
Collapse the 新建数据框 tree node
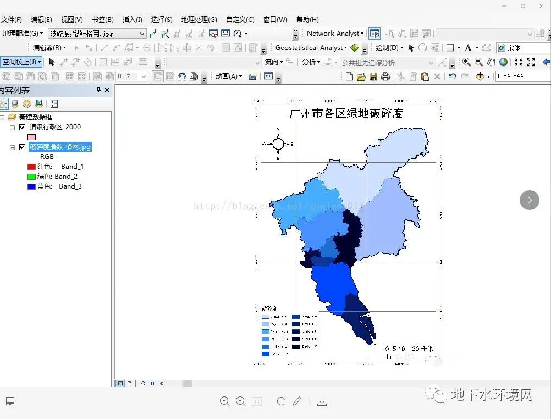point(2,117)
